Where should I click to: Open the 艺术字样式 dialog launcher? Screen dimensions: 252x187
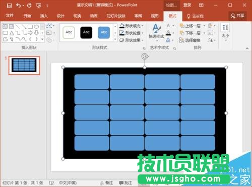pyautogui.click(x=174, y=49)
